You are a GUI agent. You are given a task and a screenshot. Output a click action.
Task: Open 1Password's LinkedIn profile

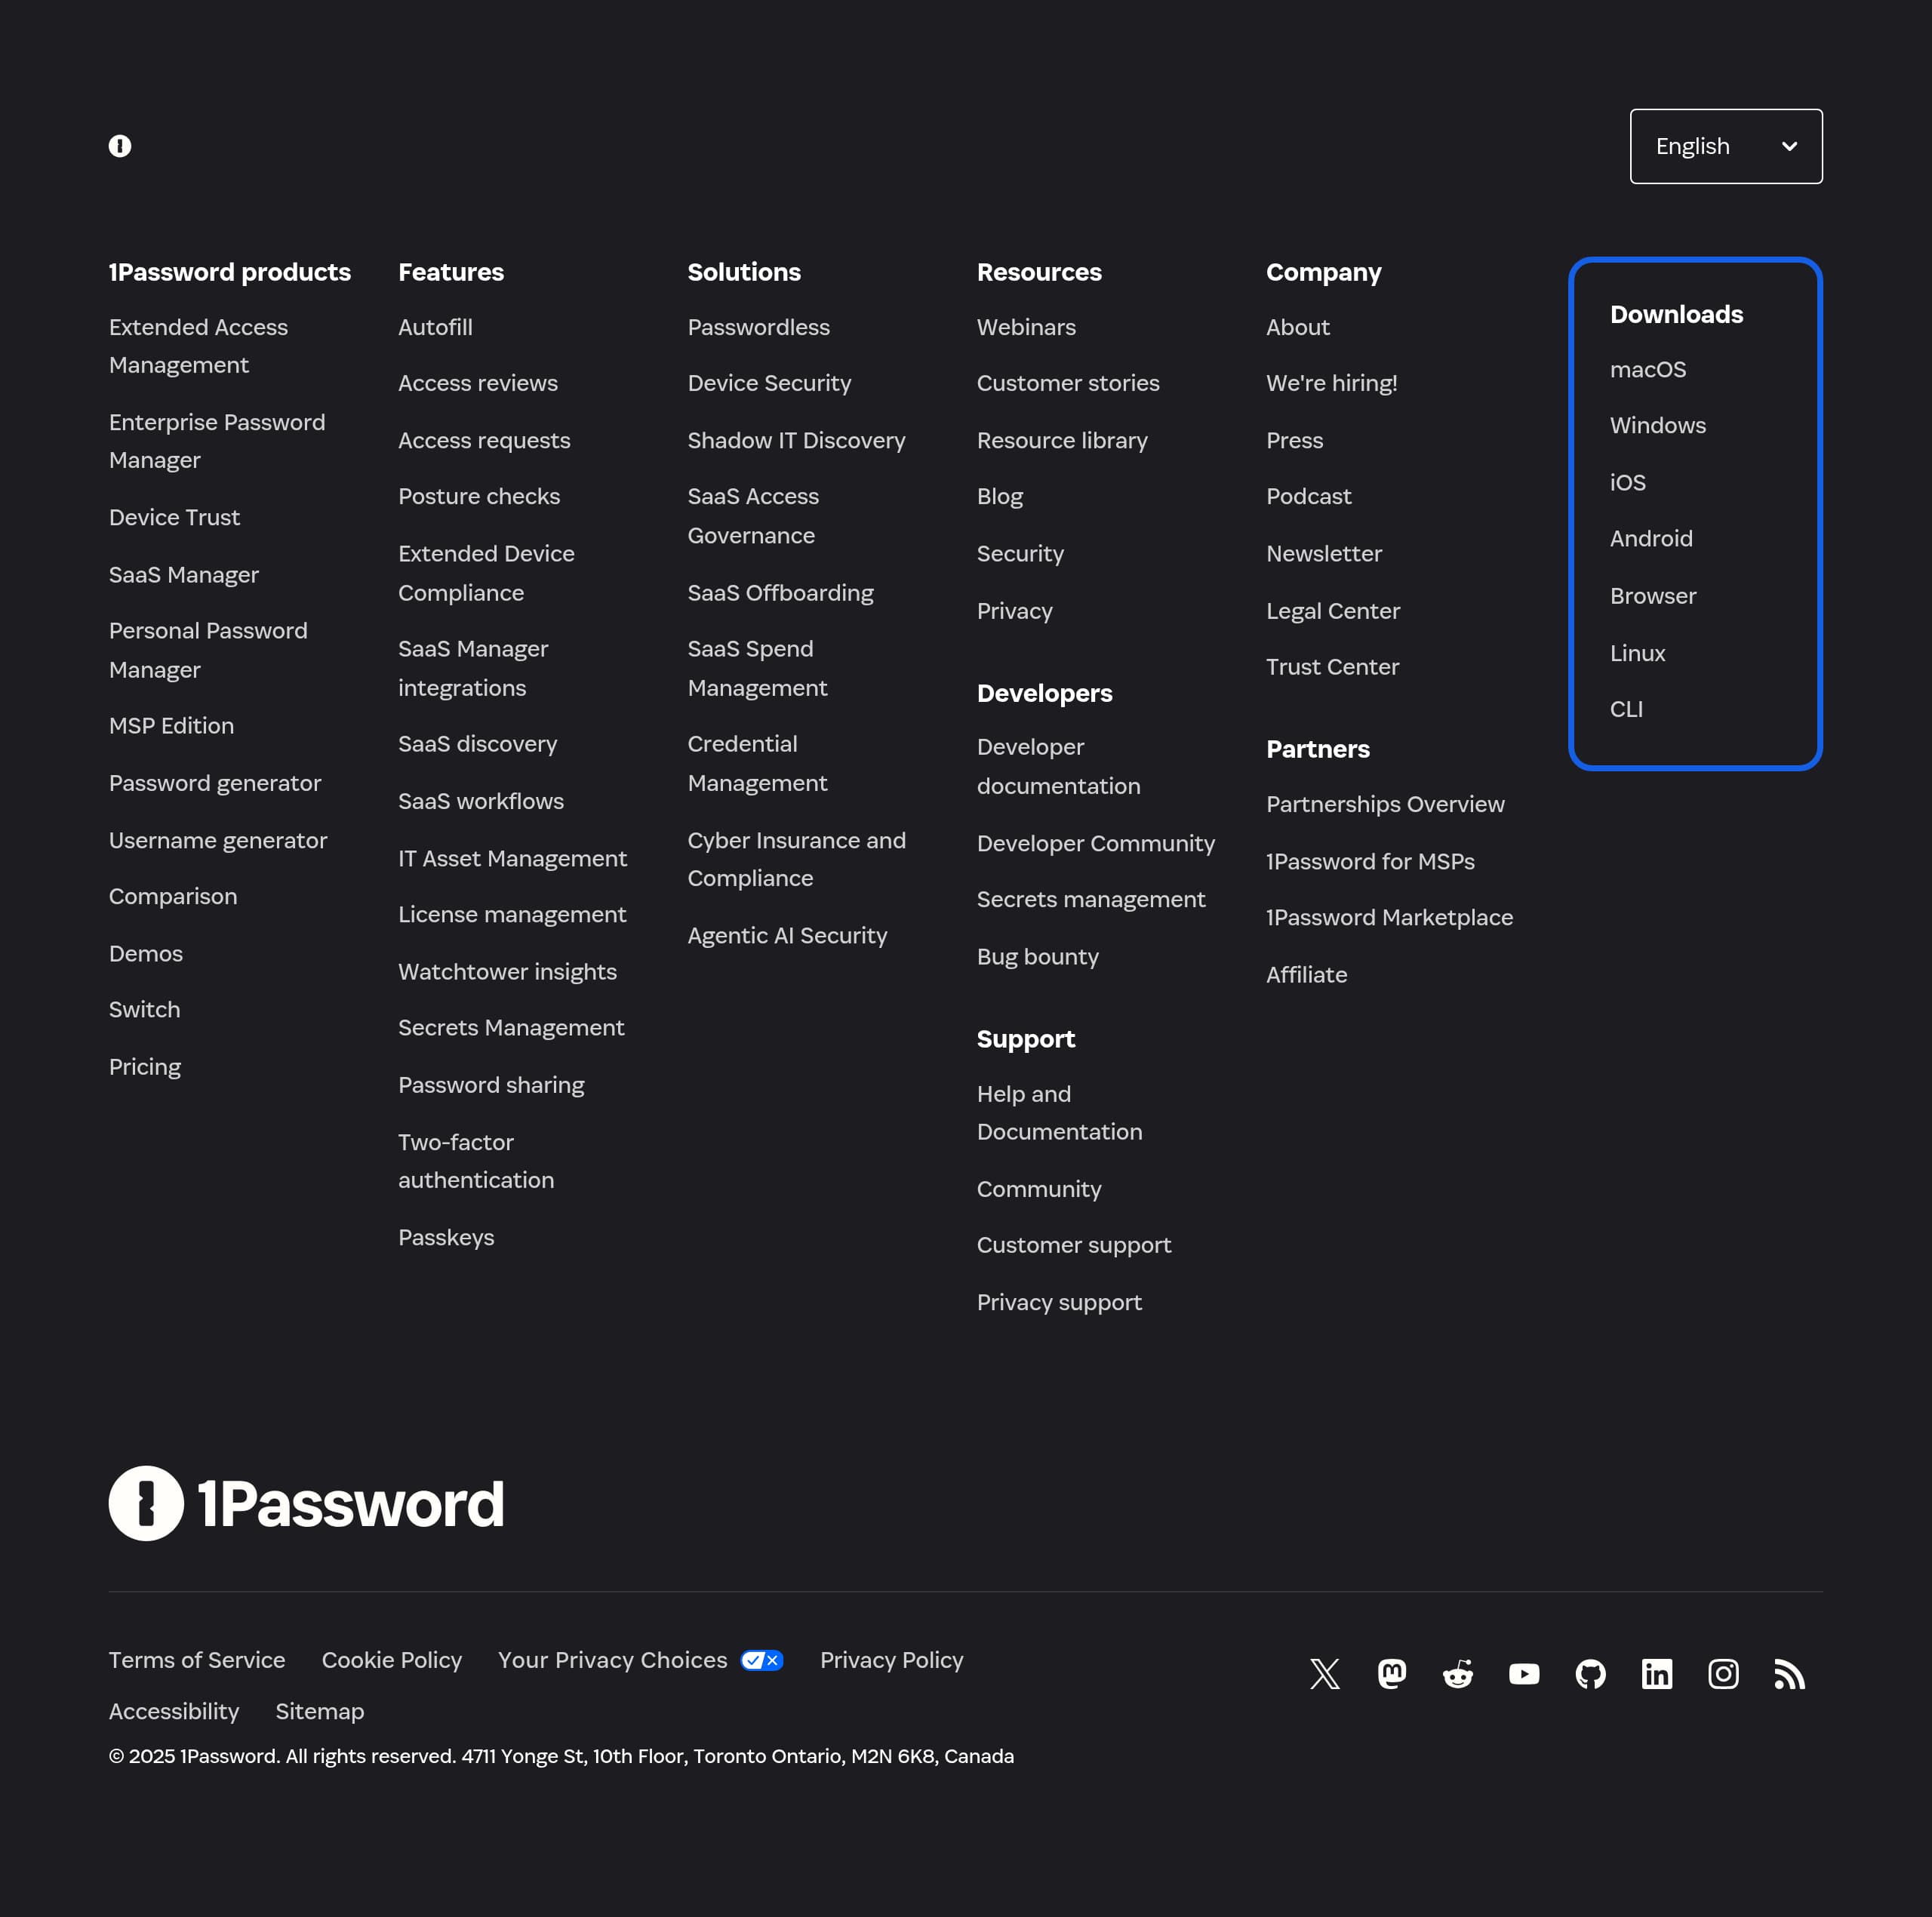1656,1674
